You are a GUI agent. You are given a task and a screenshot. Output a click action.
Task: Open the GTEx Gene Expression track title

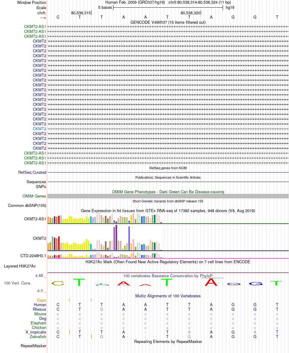[x=168, y=211]
